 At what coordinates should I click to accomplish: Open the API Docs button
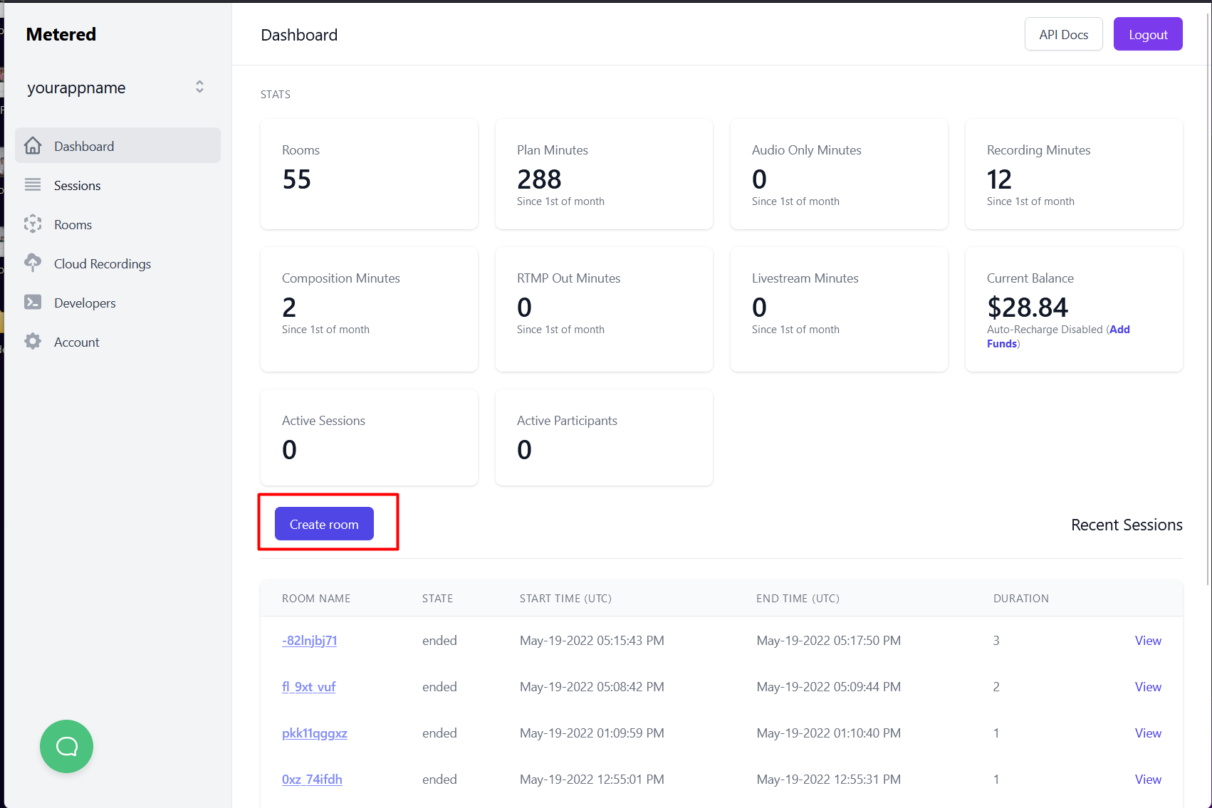pyautogui.click(x=1063, y=34)
